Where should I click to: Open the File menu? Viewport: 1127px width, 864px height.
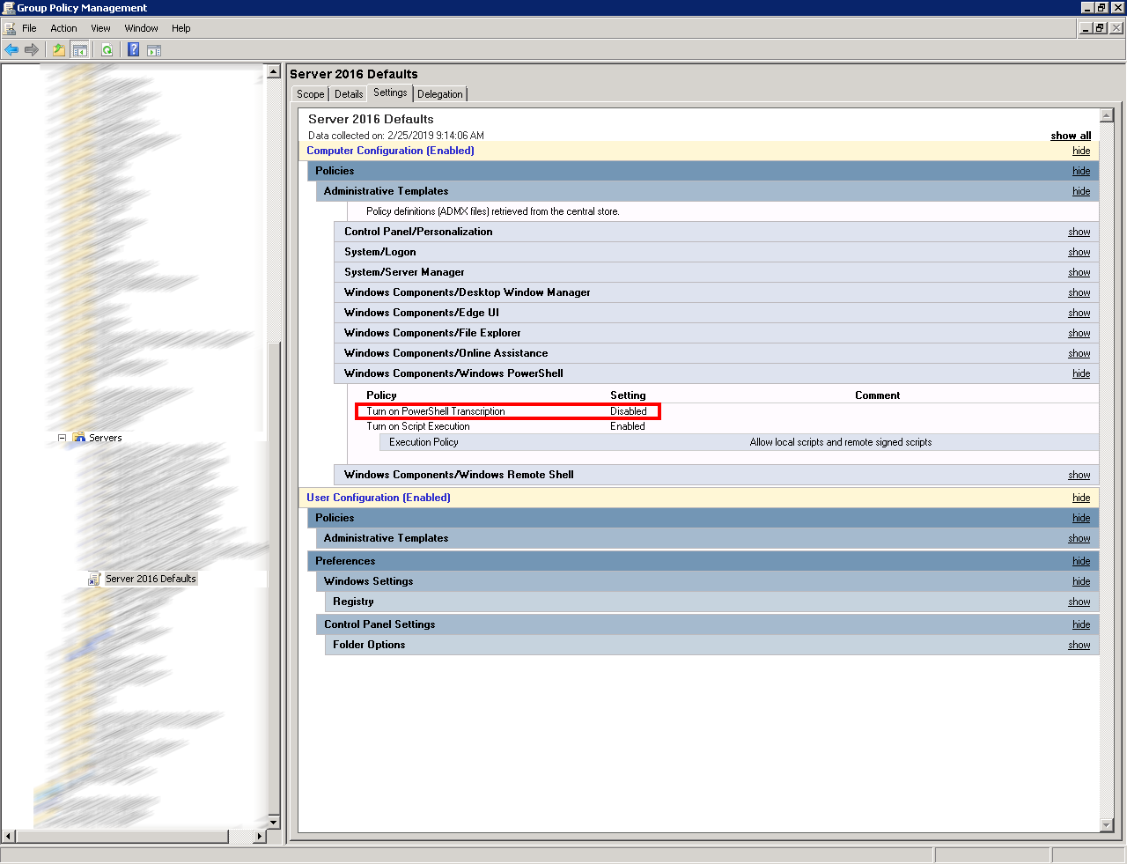point(29,28)
